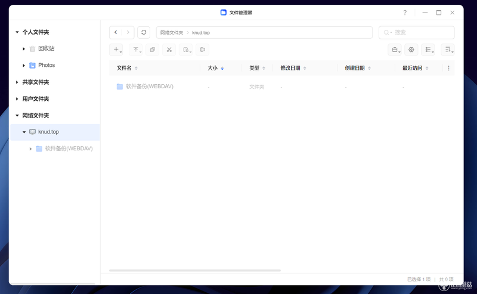Go back with the left arrow
This screenshot has height=294, width=477.
116,32
